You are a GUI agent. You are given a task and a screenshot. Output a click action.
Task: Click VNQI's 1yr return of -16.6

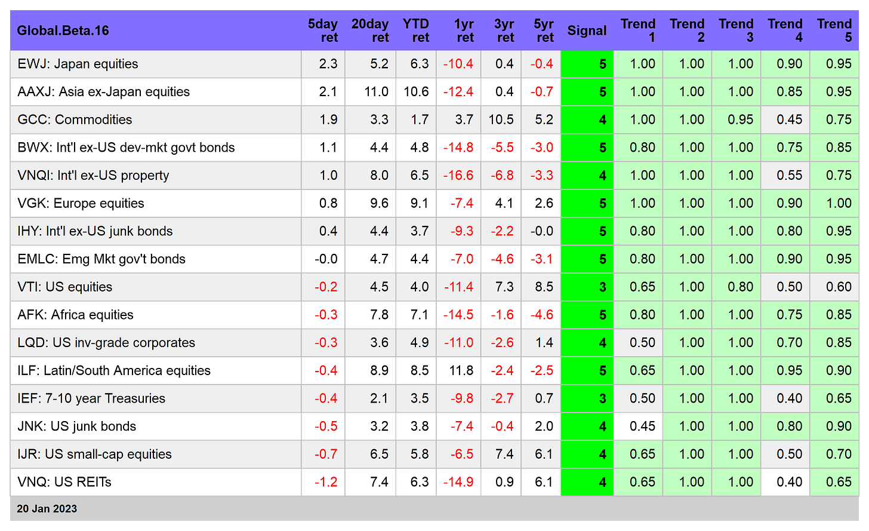coord(458,176)
